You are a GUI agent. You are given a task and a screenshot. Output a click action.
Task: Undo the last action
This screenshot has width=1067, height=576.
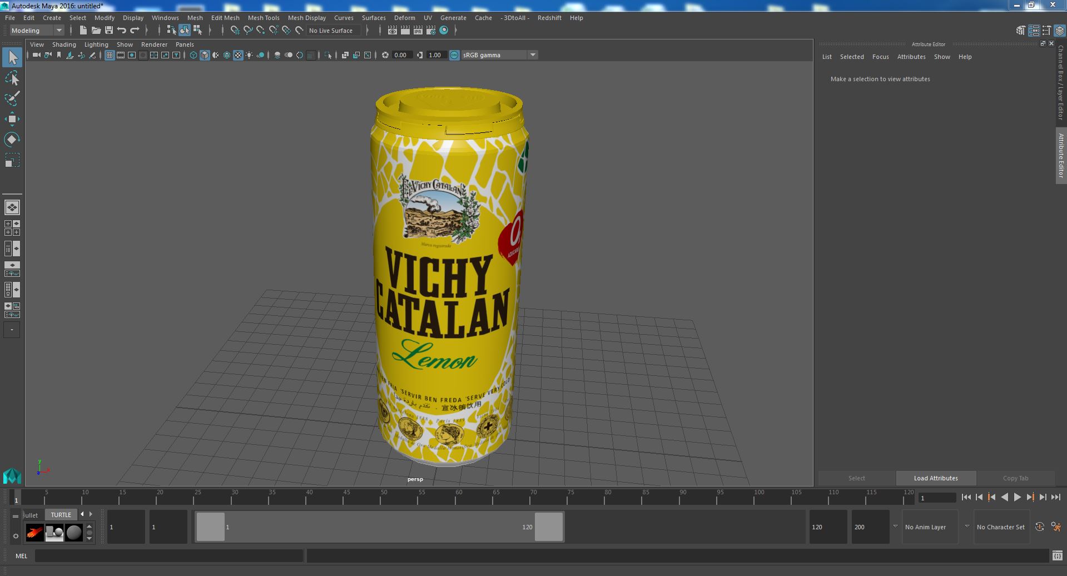click(122, 31)
